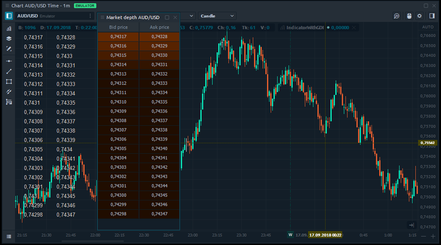Viewport: 441px width, 245px height.
Task: Open AUD/USD symbol options three-dot menu
Action: click(x=90, y=16)
